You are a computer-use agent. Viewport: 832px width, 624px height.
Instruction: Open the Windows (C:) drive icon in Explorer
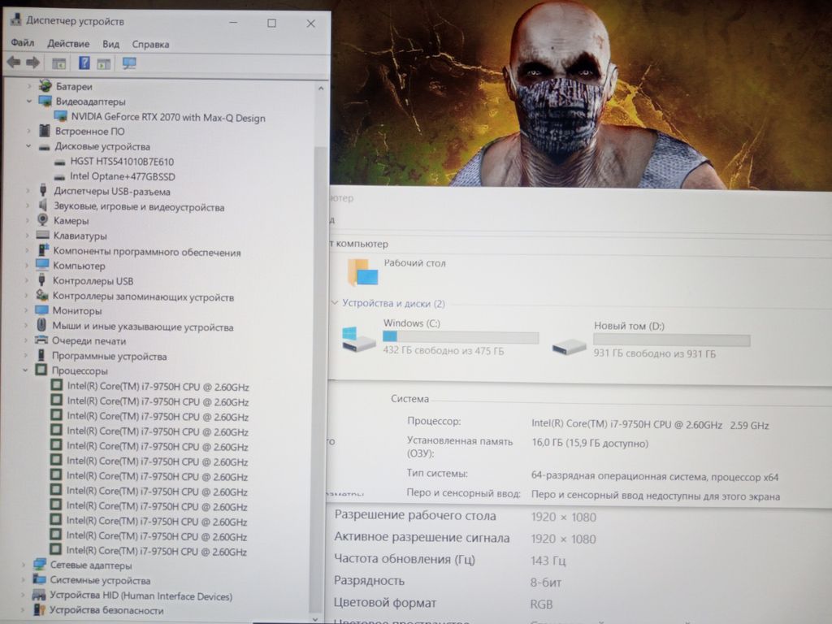click(358, 340)
